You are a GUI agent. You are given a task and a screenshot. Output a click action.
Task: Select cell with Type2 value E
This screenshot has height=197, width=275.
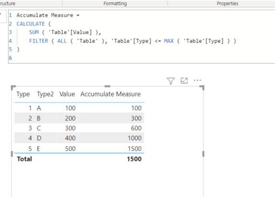pos(38,149)
